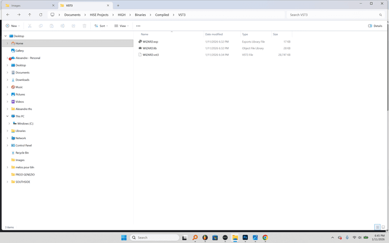This screenshot has width=389, height=243.
Task: Open a new Explorer tab
Action: pos(118,6)
